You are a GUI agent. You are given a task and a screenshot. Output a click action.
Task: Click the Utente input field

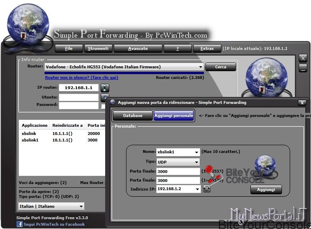(79, 97)
